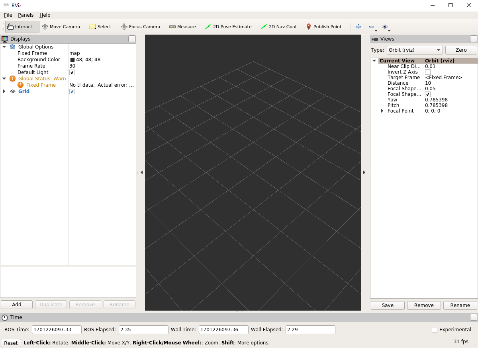Viewport: 478px width, 348px height.
Task: Click the Distance value 10
Action: [x=428, y=83]
